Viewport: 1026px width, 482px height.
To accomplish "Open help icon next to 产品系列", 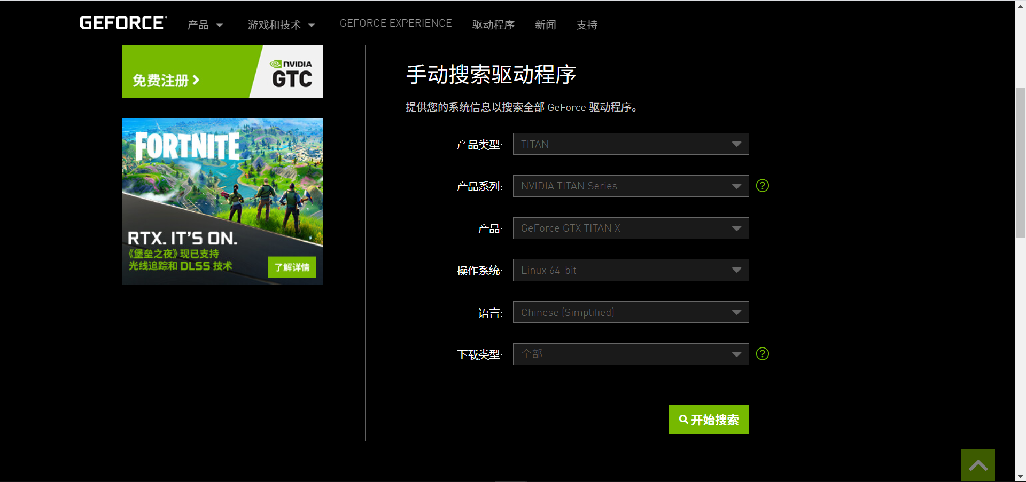I will point(763,186).
